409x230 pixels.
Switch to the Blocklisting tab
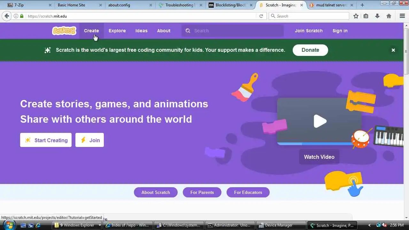coord(231,5)
